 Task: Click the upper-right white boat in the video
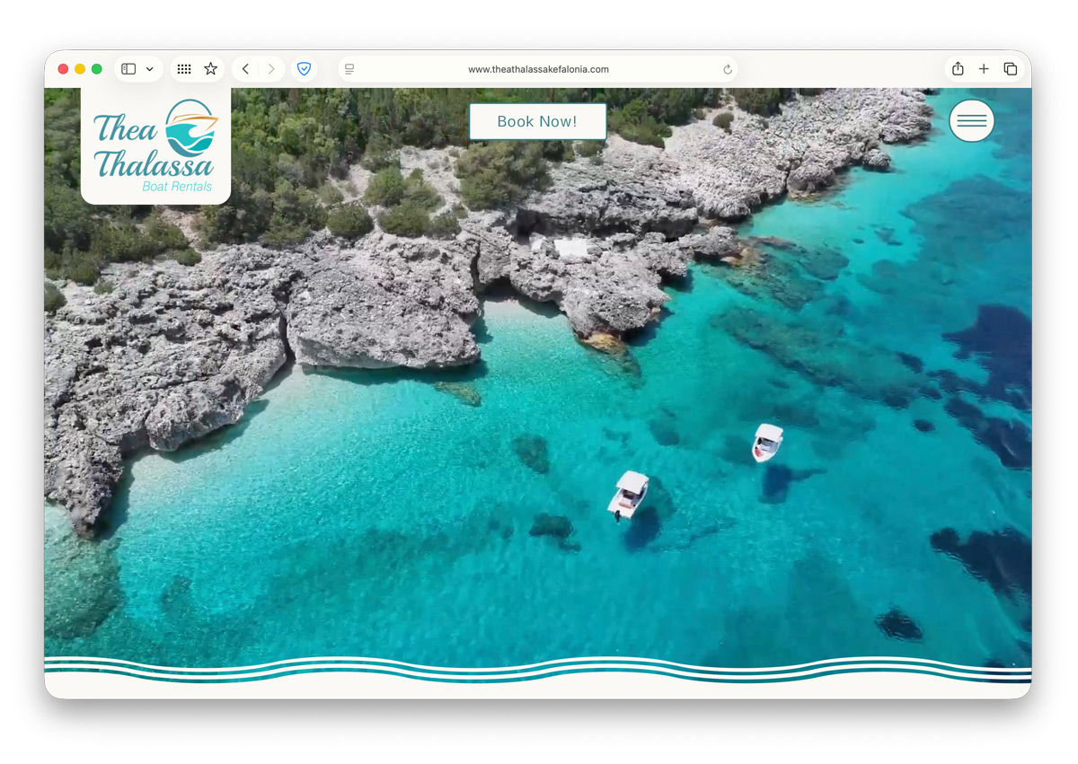pos(767,442)
